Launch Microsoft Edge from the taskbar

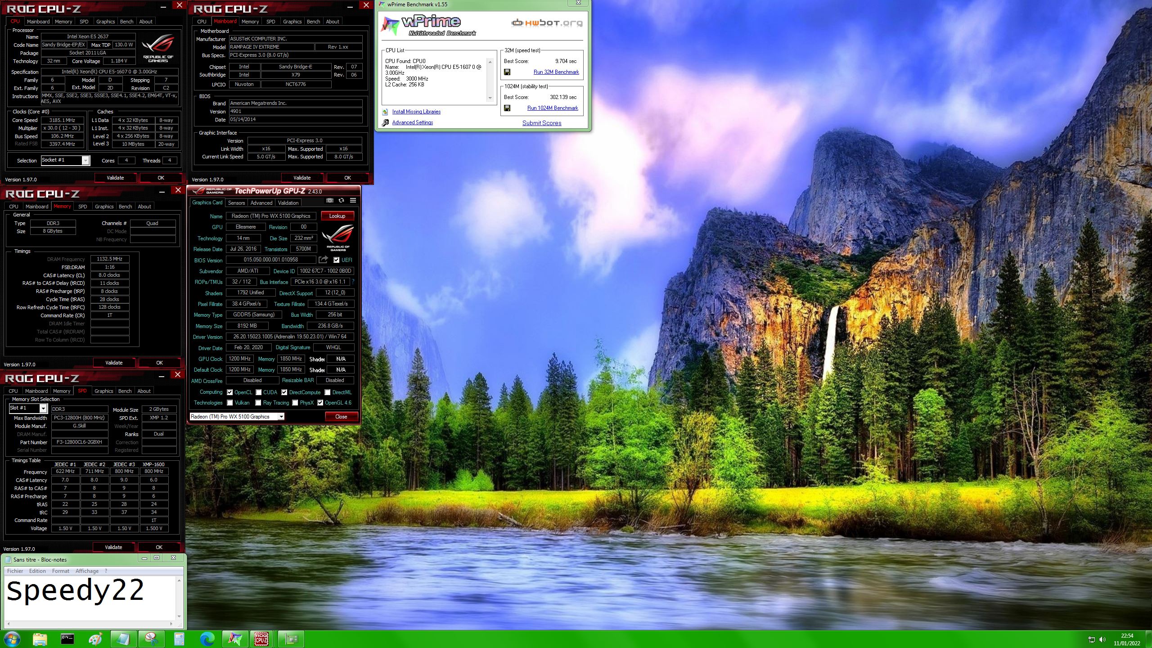(207, 639)
